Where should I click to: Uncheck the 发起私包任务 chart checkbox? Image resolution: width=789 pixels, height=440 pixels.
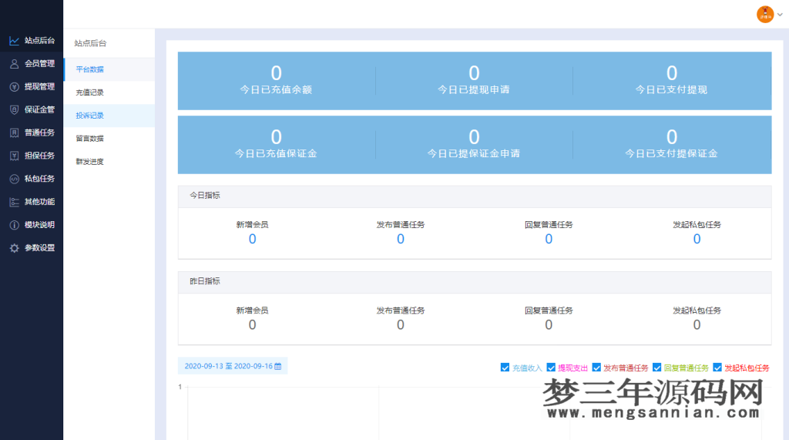click(717, 368)
